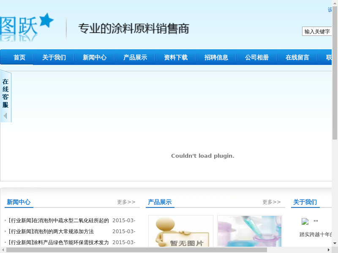Viewport: 338px width, 253px height.
Task: Open the lab pipette product thumbnail
Action: [250, 231]
